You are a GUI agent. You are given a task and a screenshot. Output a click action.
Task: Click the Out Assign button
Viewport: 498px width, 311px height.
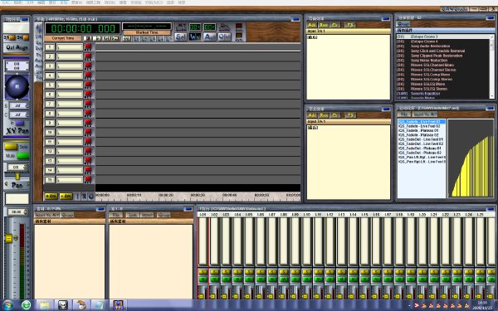point(17,47)
